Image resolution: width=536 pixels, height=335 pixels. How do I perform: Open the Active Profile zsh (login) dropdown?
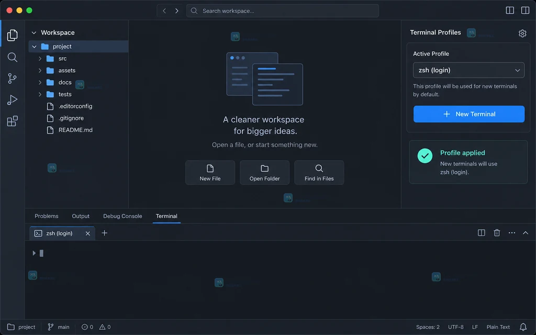click(468, 70)
